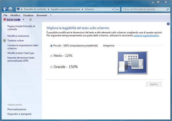Open Cambia le impostazioni dello schermo
This screenshot has height=121, width=172.
[23, 47]
